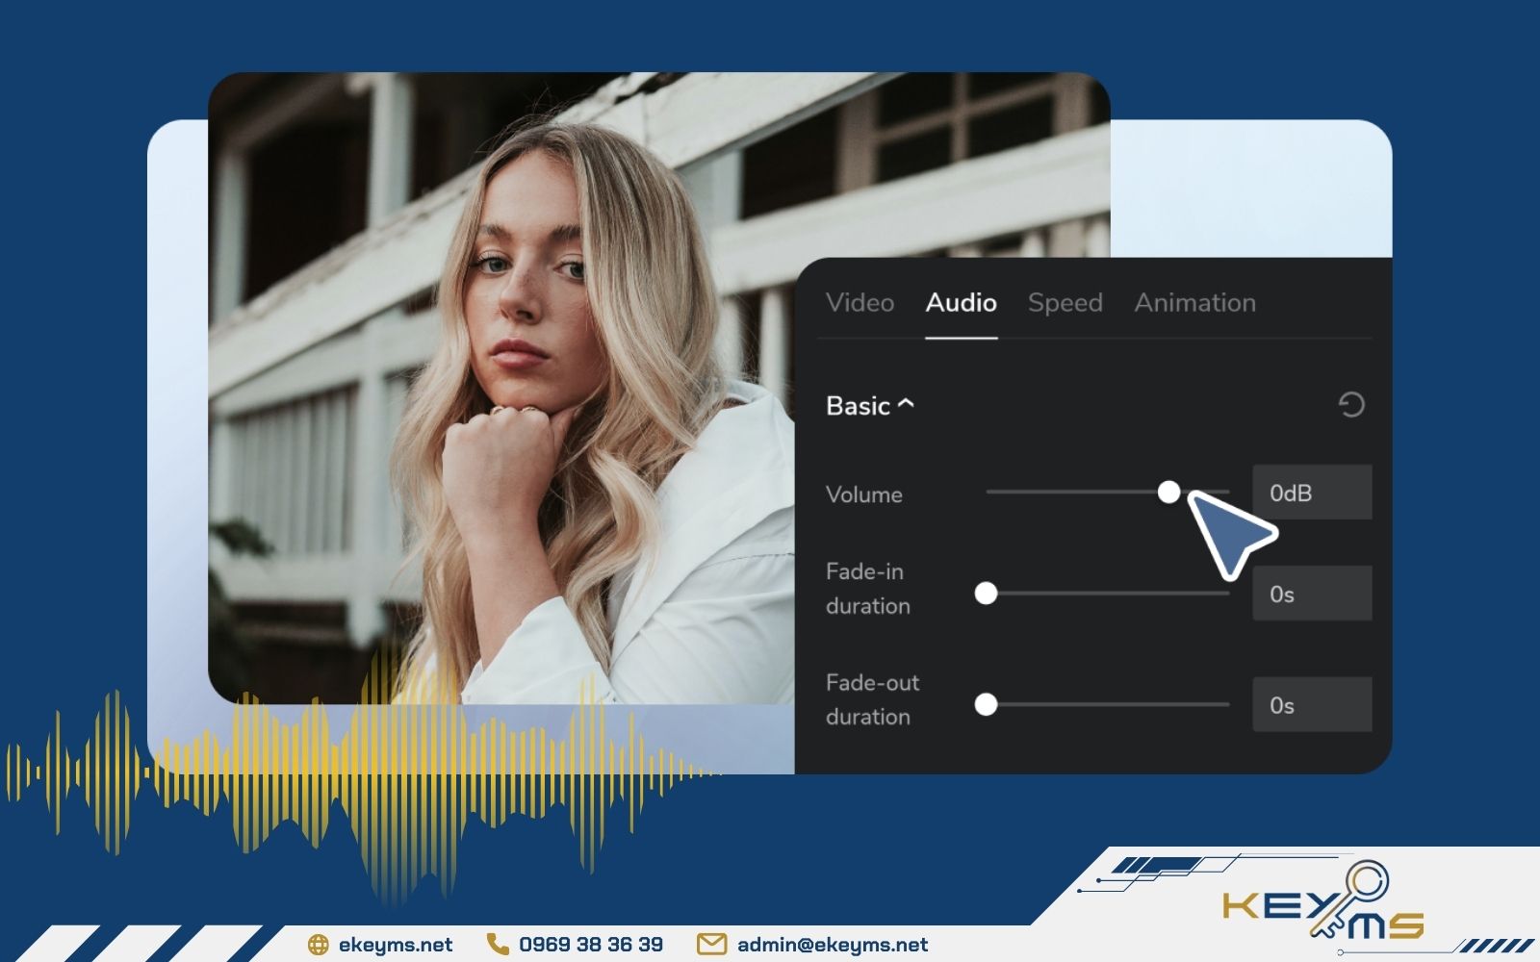Click the envelope mail icon
Viewport: 1540px width, 962px height.
(x=711, y=945)
